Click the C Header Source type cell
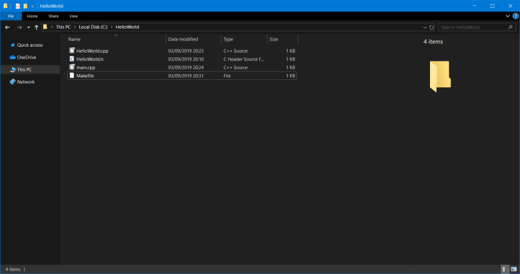 [243, 59]
